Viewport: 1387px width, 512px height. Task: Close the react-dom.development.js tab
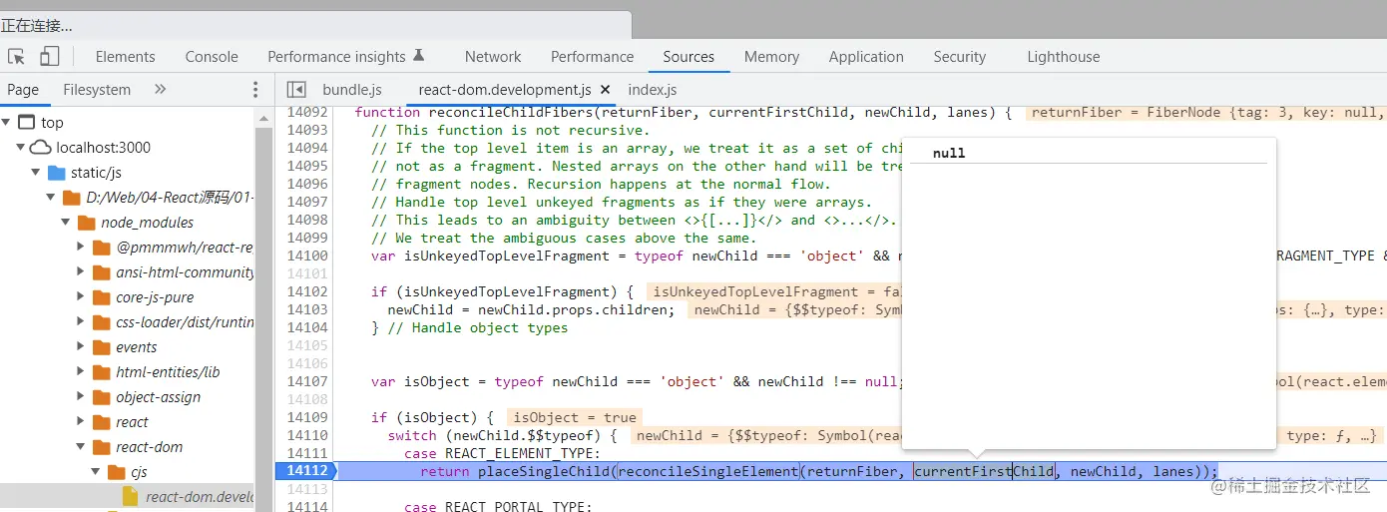[605, 90]
